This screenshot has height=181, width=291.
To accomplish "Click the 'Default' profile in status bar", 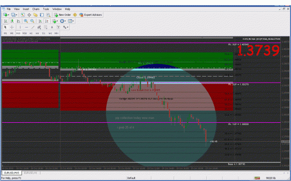I will click(x=131, y=178).
